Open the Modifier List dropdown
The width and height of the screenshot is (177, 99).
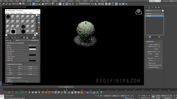154,13
